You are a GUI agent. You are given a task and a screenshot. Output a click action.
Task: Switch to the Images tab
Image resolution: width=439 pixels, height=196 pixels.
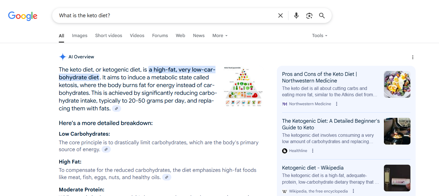click(79, 35)
